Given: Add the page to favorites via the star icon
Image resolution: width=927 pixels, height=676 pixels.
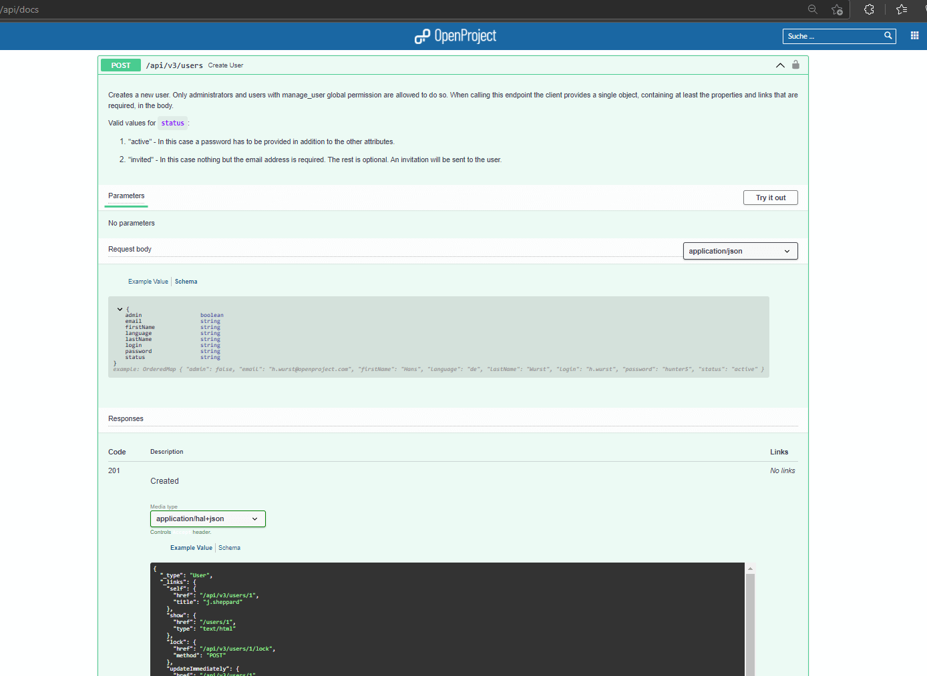Looking at the screenshot, I should tap(837, 9).
